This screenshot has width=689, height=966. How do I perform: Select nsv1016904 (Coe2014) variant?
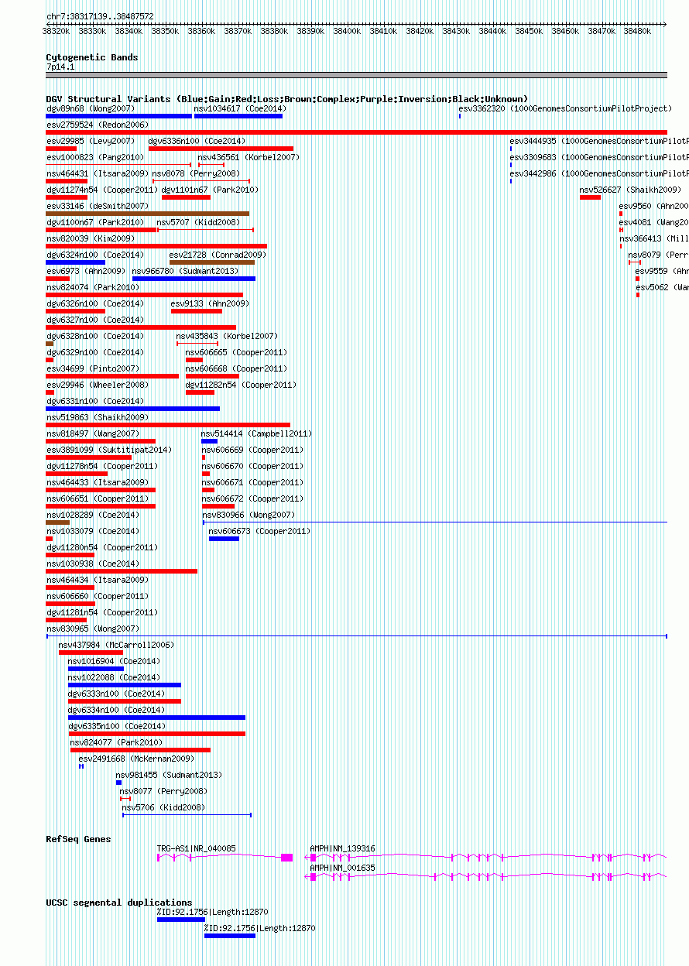click(x=114, y=661)
